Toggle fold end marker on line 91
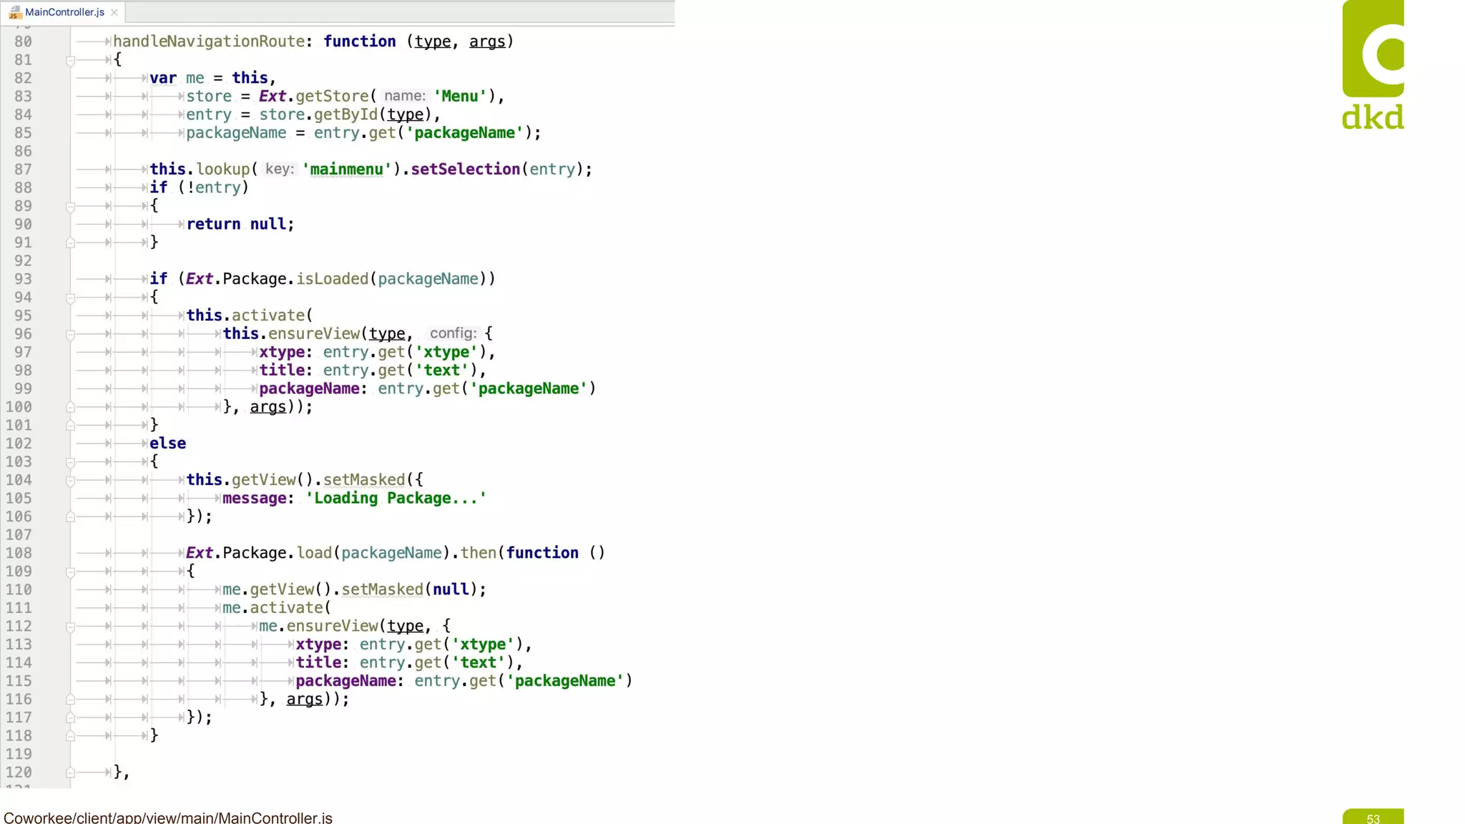 70,243
